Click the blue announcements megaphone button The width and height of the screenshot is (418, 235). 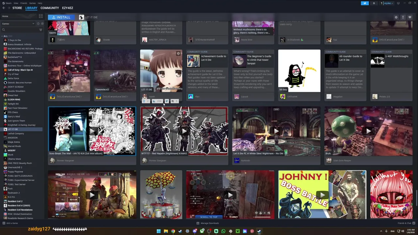365,3
